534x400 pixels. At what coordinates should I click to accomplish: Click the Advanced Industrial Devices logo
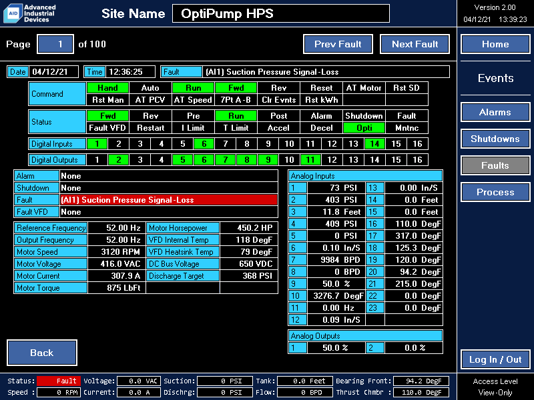pos(29,13)
